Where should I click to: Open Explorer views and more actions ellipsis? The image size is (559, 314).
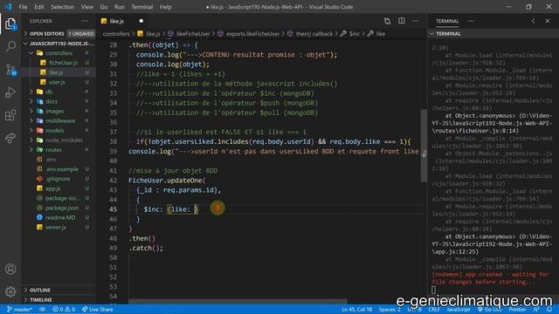[85, 21]
